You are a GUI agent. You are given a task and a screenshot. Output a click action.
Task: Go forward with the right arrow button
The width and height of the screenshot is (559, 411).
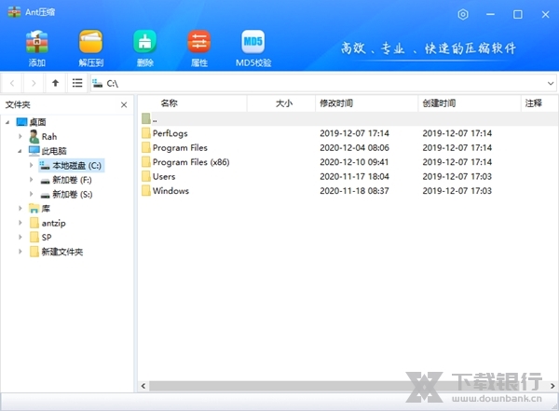(x=34, y=83)
